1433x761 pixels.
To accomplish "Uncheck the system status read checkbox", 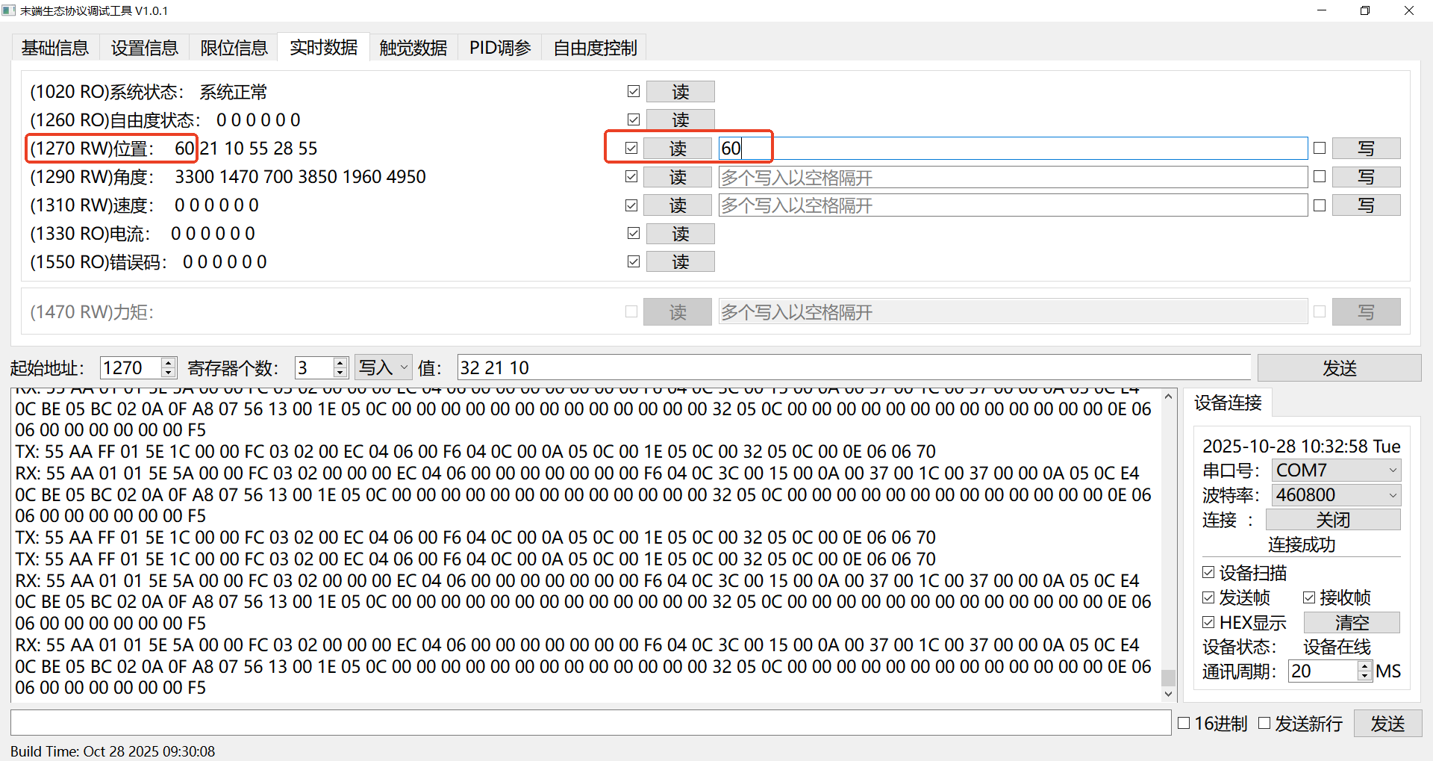I will [634, 91].
